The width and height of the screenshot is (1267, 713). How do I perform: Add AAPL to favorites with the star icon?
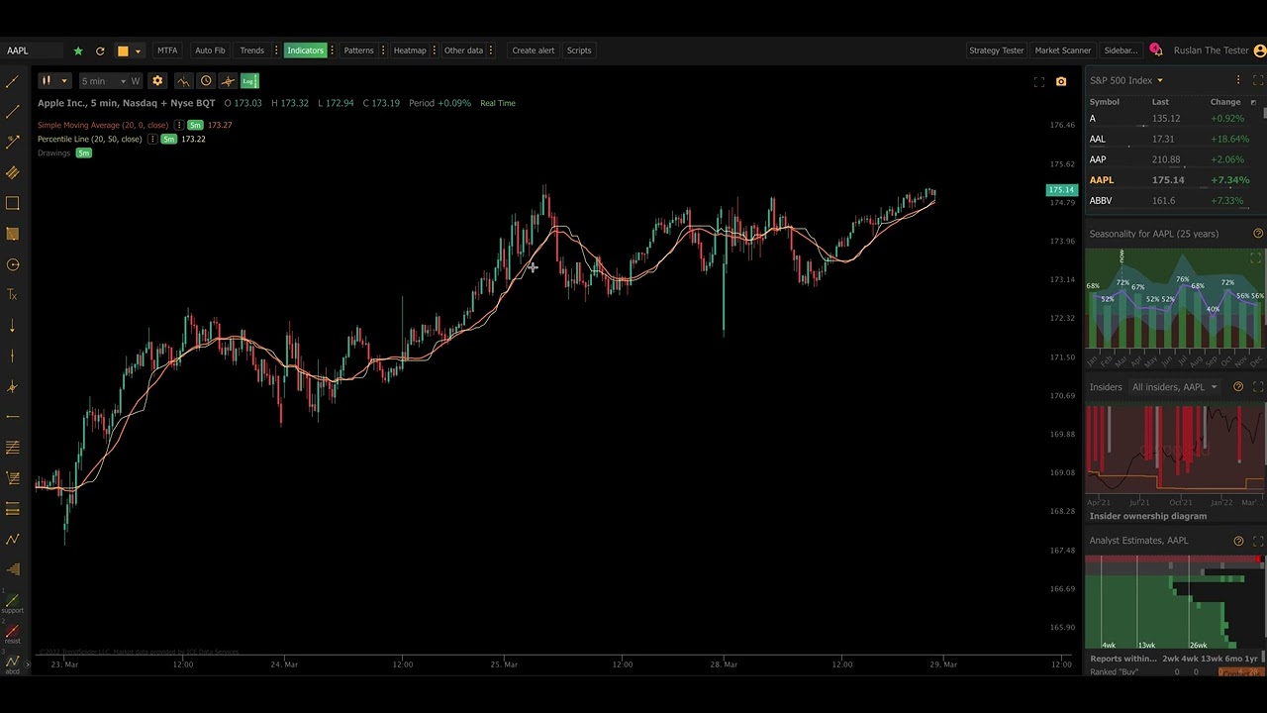click(78, 51)
